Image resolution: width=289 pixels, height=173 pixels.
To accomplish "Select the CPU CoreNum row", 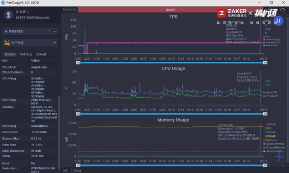I will 29,72.
